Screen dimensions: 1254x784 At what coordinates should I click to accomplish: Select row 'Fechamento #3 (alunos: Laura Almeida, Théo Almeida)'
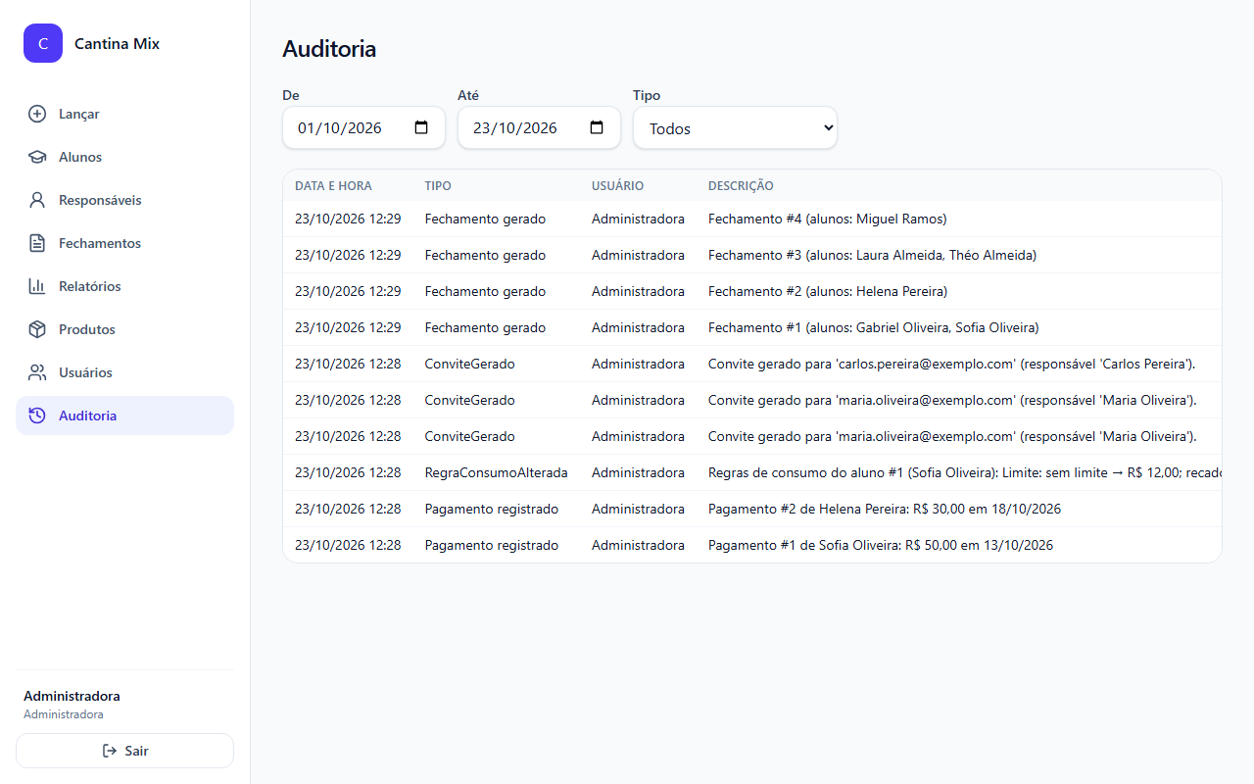tap(752, 255)
